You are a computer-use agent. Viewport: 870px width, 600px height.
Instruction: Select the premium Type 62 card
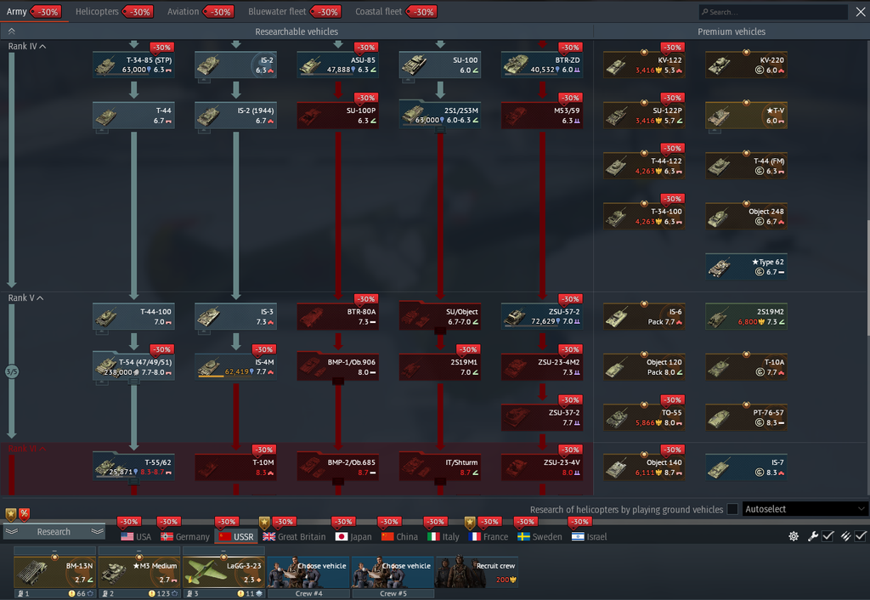click(746, 266)
